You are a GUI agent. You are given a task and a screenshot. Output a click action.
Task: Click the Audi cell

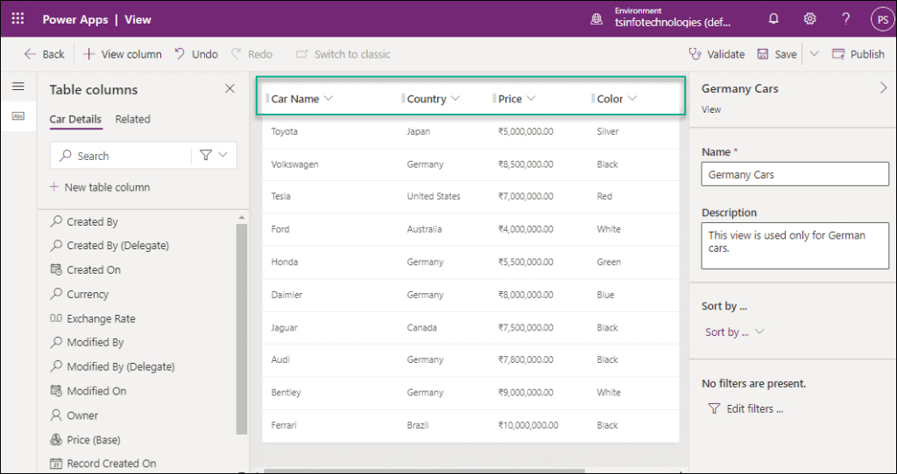[280, 359]
